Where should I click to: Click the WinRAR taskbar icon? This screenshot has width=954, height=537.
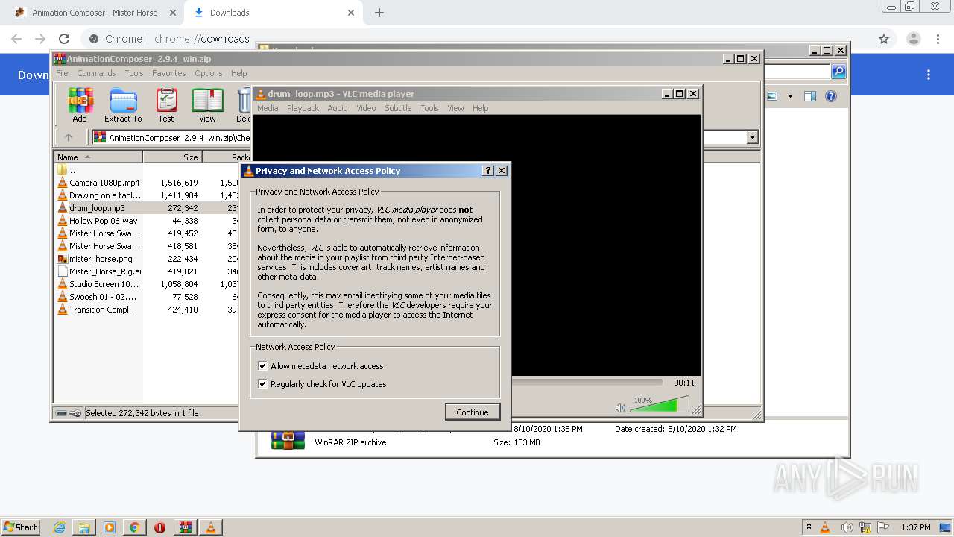[185, 527]
